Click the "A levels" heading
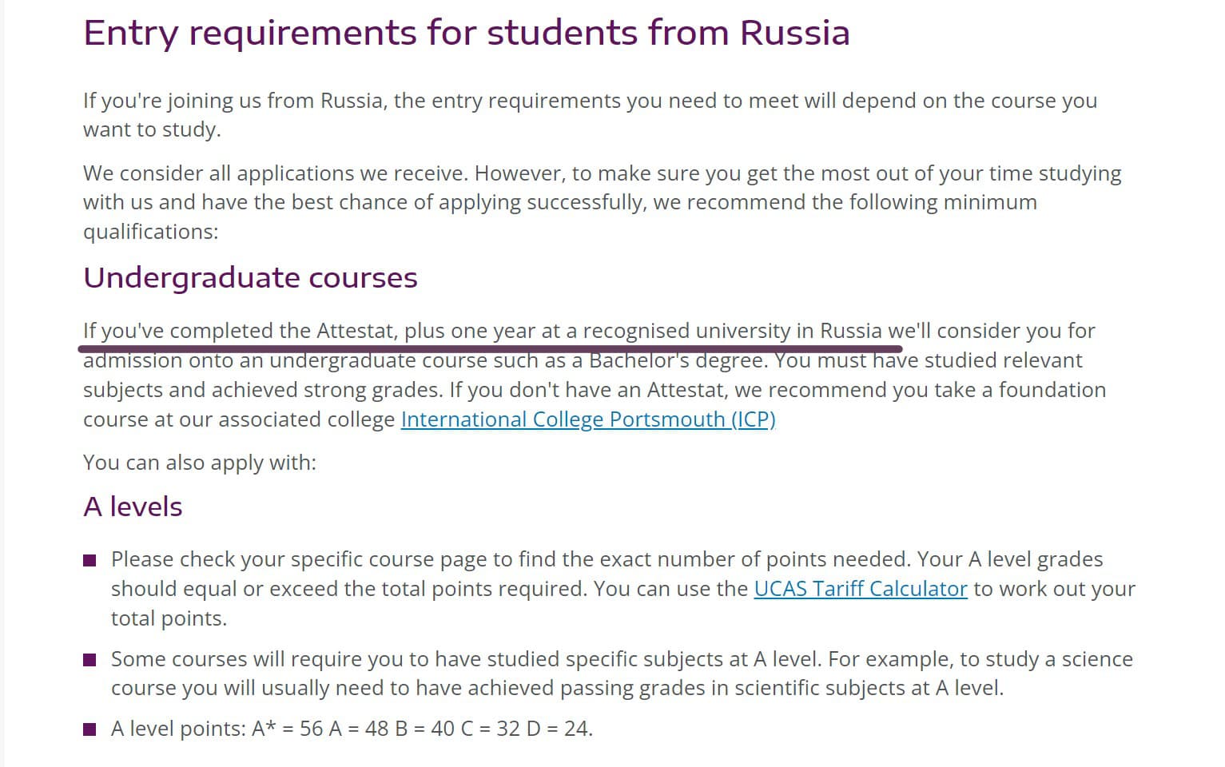Screen dimensions: 1225x767 [133, 507]
